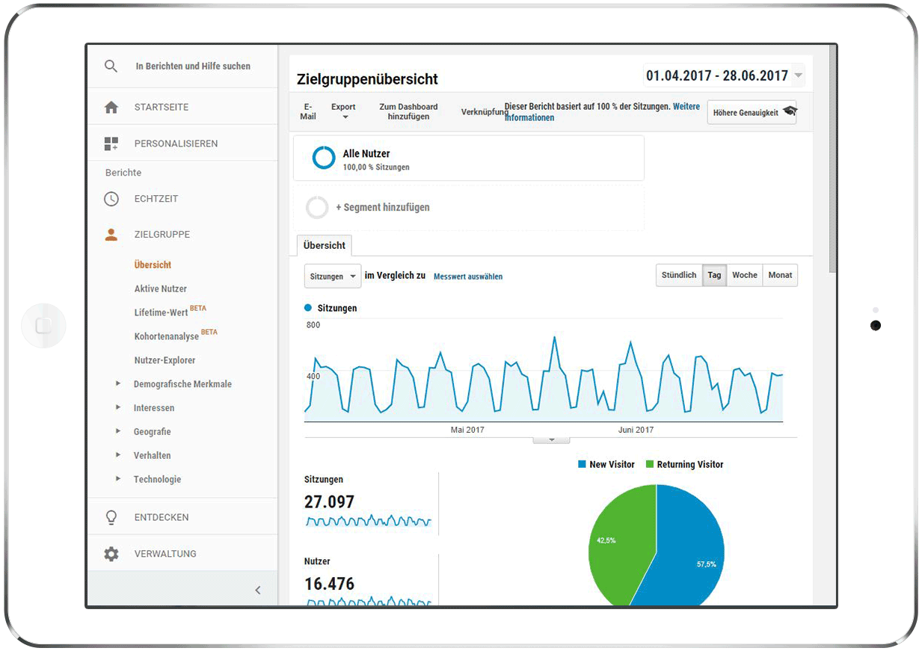This screenshot has width=922, height=651.
Task: Open Verwaltung via the gear icon
Action: [111, 554]
